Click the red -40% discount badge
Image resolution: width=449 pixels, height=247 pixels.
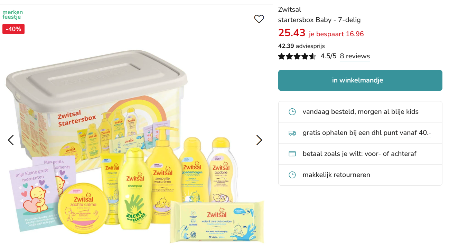13,29
